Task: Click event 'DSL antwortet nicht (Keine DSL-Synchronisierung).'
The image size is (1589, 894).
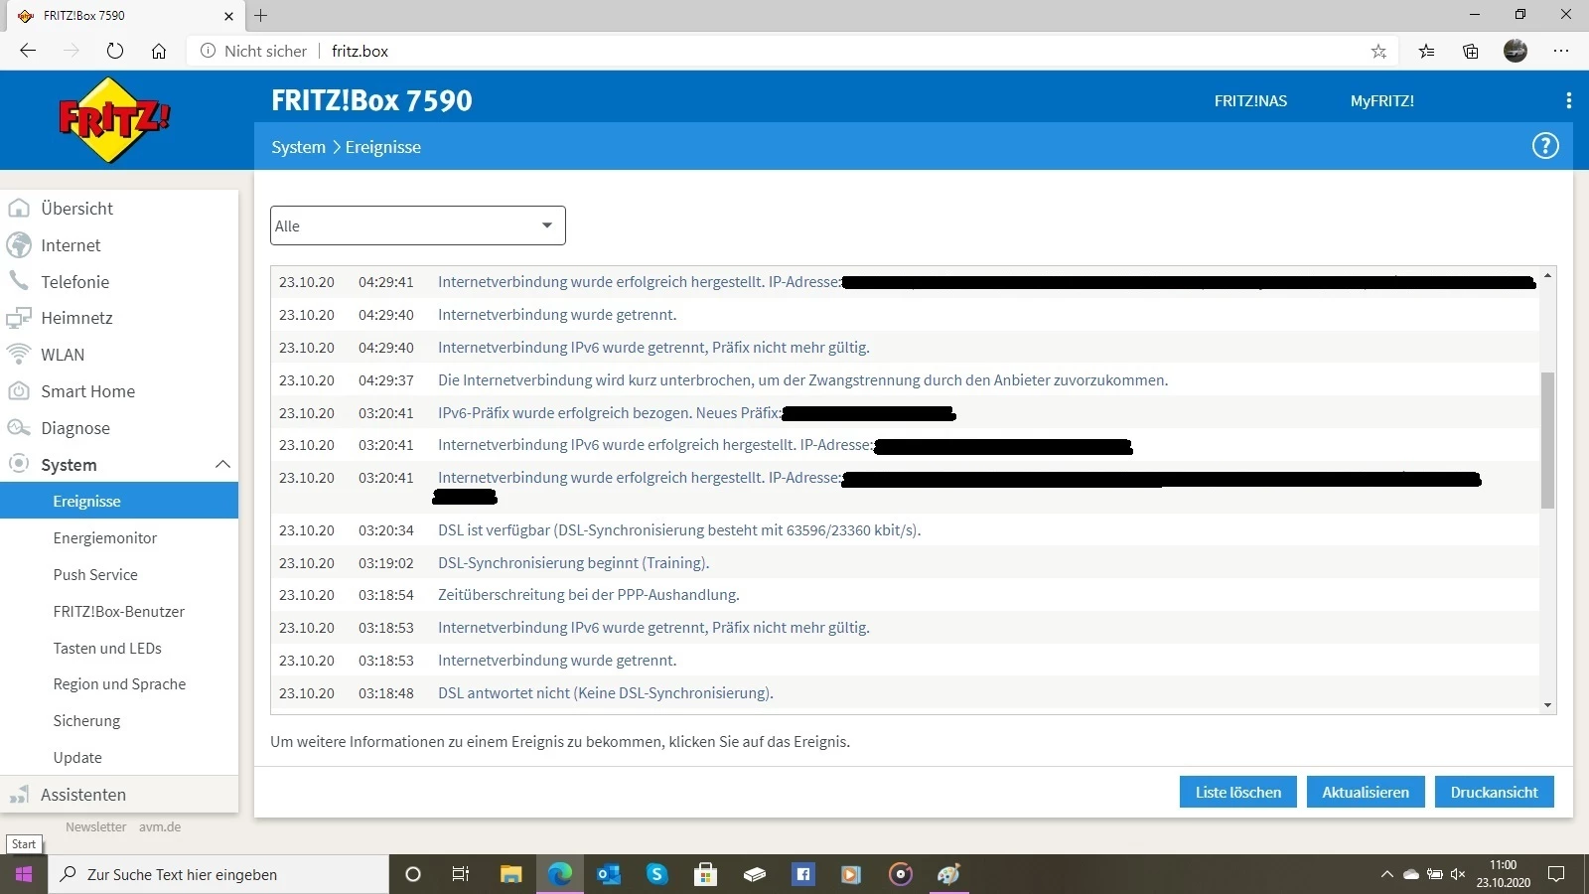Action: [605, 692]
